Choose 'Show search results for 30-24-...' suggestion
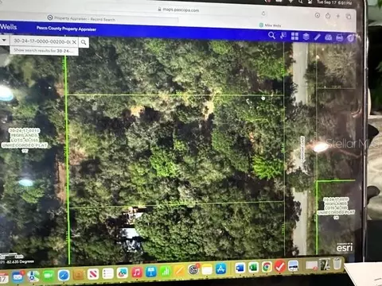The image size is (382, 286). (x=44, y=51)
